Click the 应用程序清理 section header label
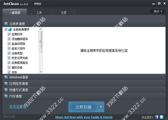Screen dimensions: 168x120 18,83
